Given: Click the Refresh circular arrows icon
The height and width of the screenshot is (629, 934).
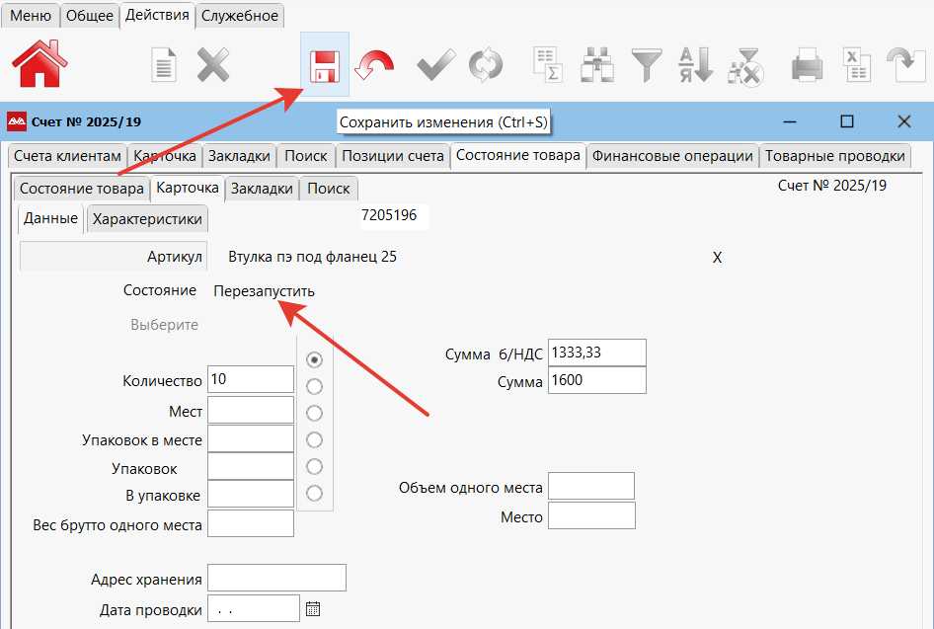Looking at the screenshot, I should click(486, 66).
